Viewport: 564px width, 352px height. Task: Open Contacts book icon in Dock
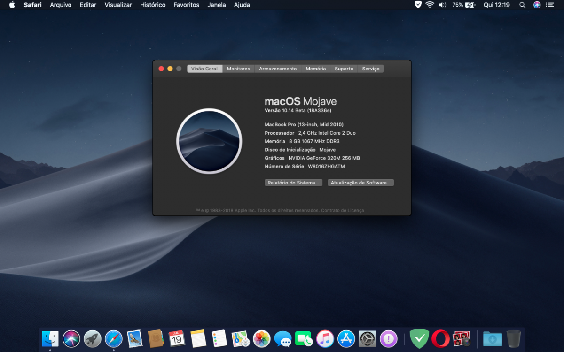tap(156, 338)
